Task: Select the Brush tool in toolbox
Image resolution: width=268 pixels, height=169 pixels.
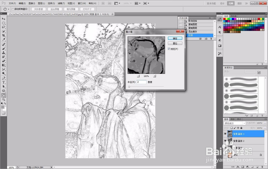Action: point(3,48)
